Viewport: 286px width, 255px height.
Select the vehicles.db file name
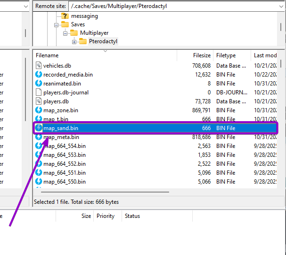(x=57, y=66)
